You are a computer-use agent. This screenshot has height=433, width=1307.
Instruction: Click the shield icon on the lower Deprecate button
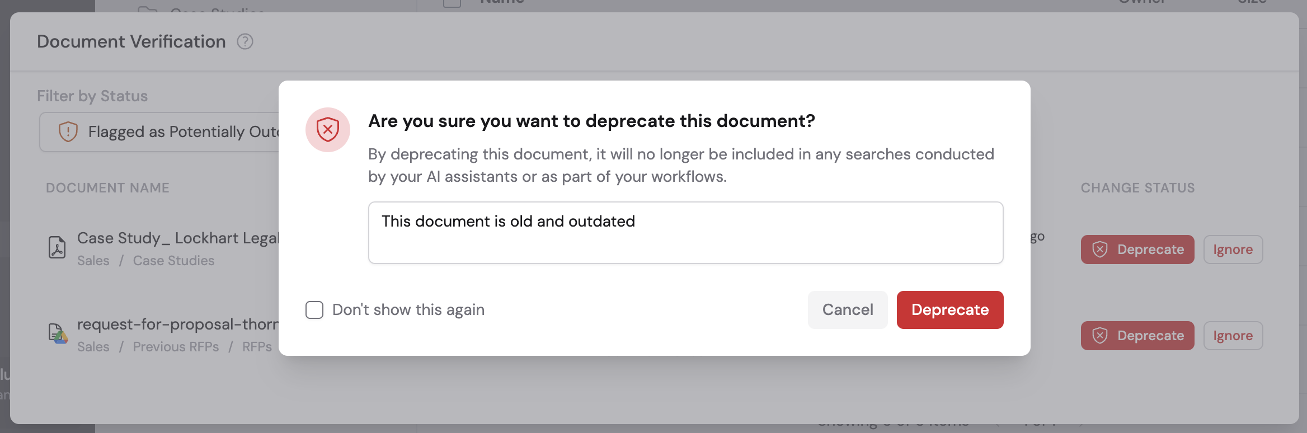tap(1099, 336)
